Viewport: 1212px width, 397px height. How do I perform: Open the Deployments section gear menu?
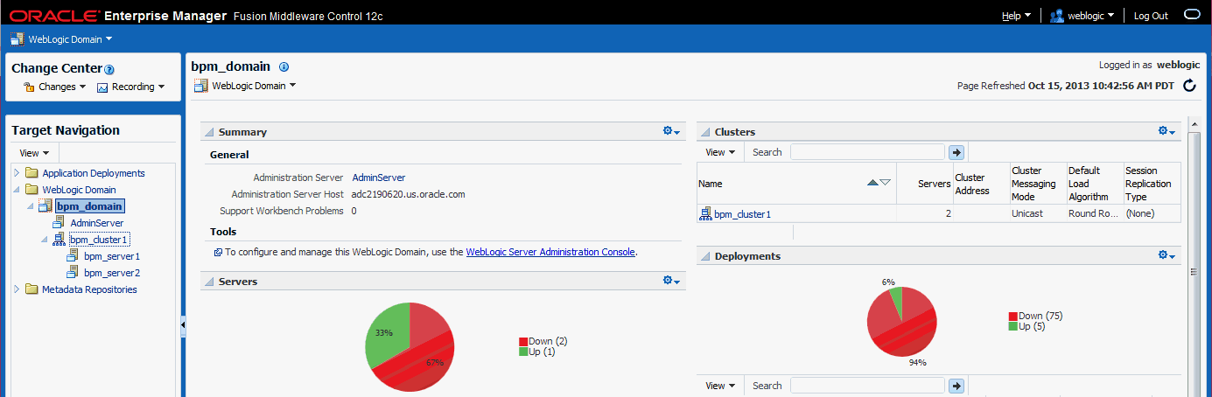coord(1166,255)
